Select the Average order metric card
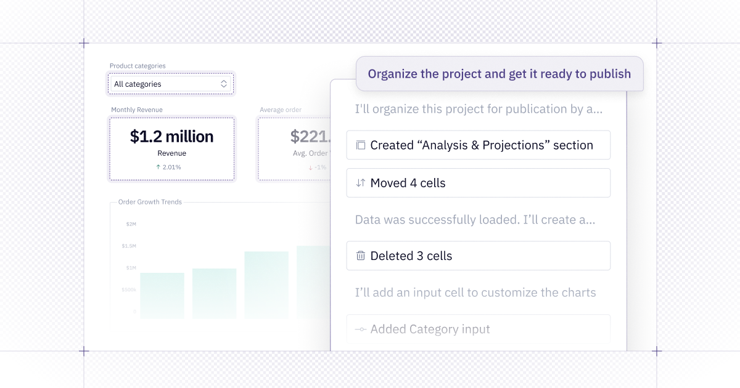Viewport: 740px width, 388px height. click(294, 148)
